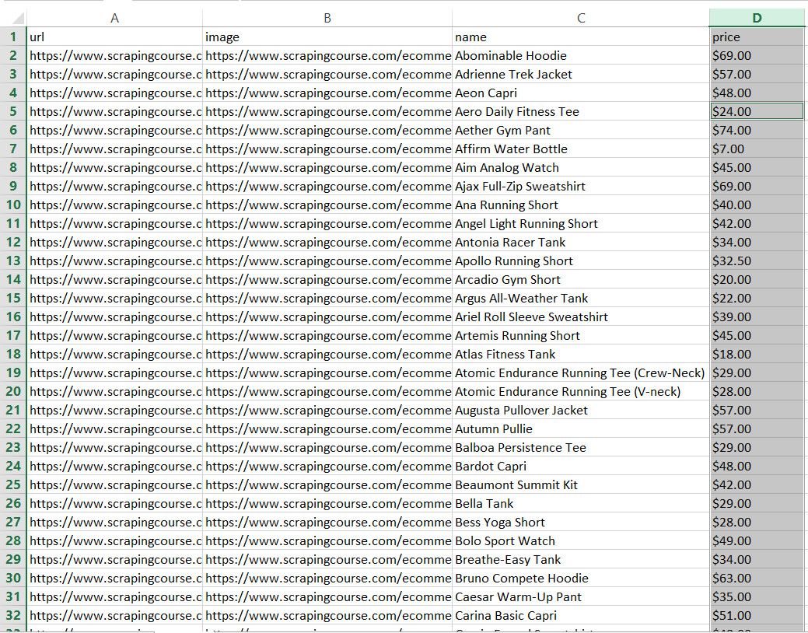
Task: Select column D header
Action: 757,18
